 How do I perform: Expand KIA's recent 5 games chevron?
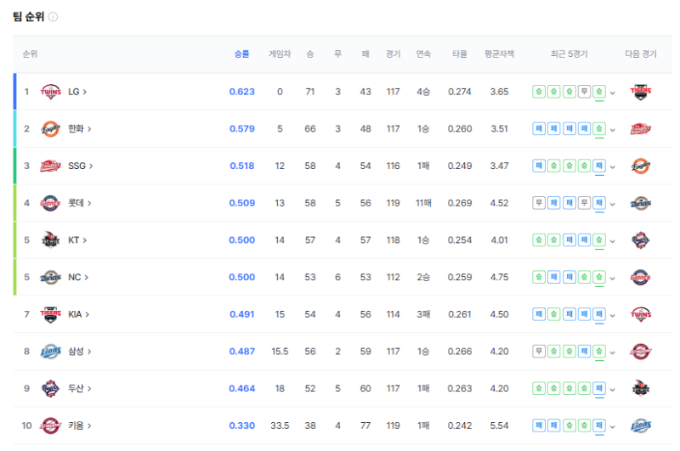612,315
